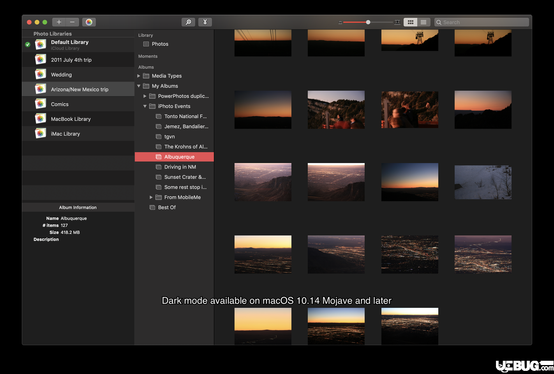Select the 2011 July 4th trip library
The height and width of the screenshot is (374, 554).
coord(78,60)
